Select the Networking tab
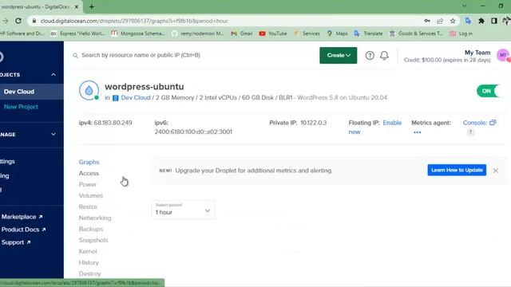 (x=95, y=218)
